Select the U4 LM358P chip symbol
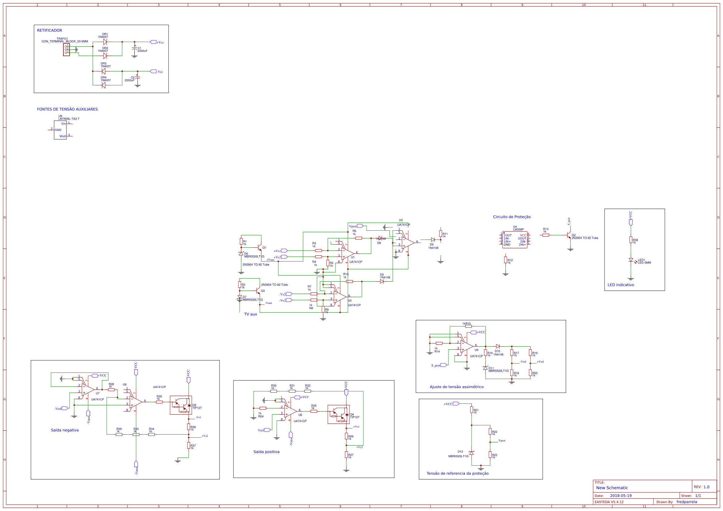This screenshot has width=723, height=511. point(515,240)
